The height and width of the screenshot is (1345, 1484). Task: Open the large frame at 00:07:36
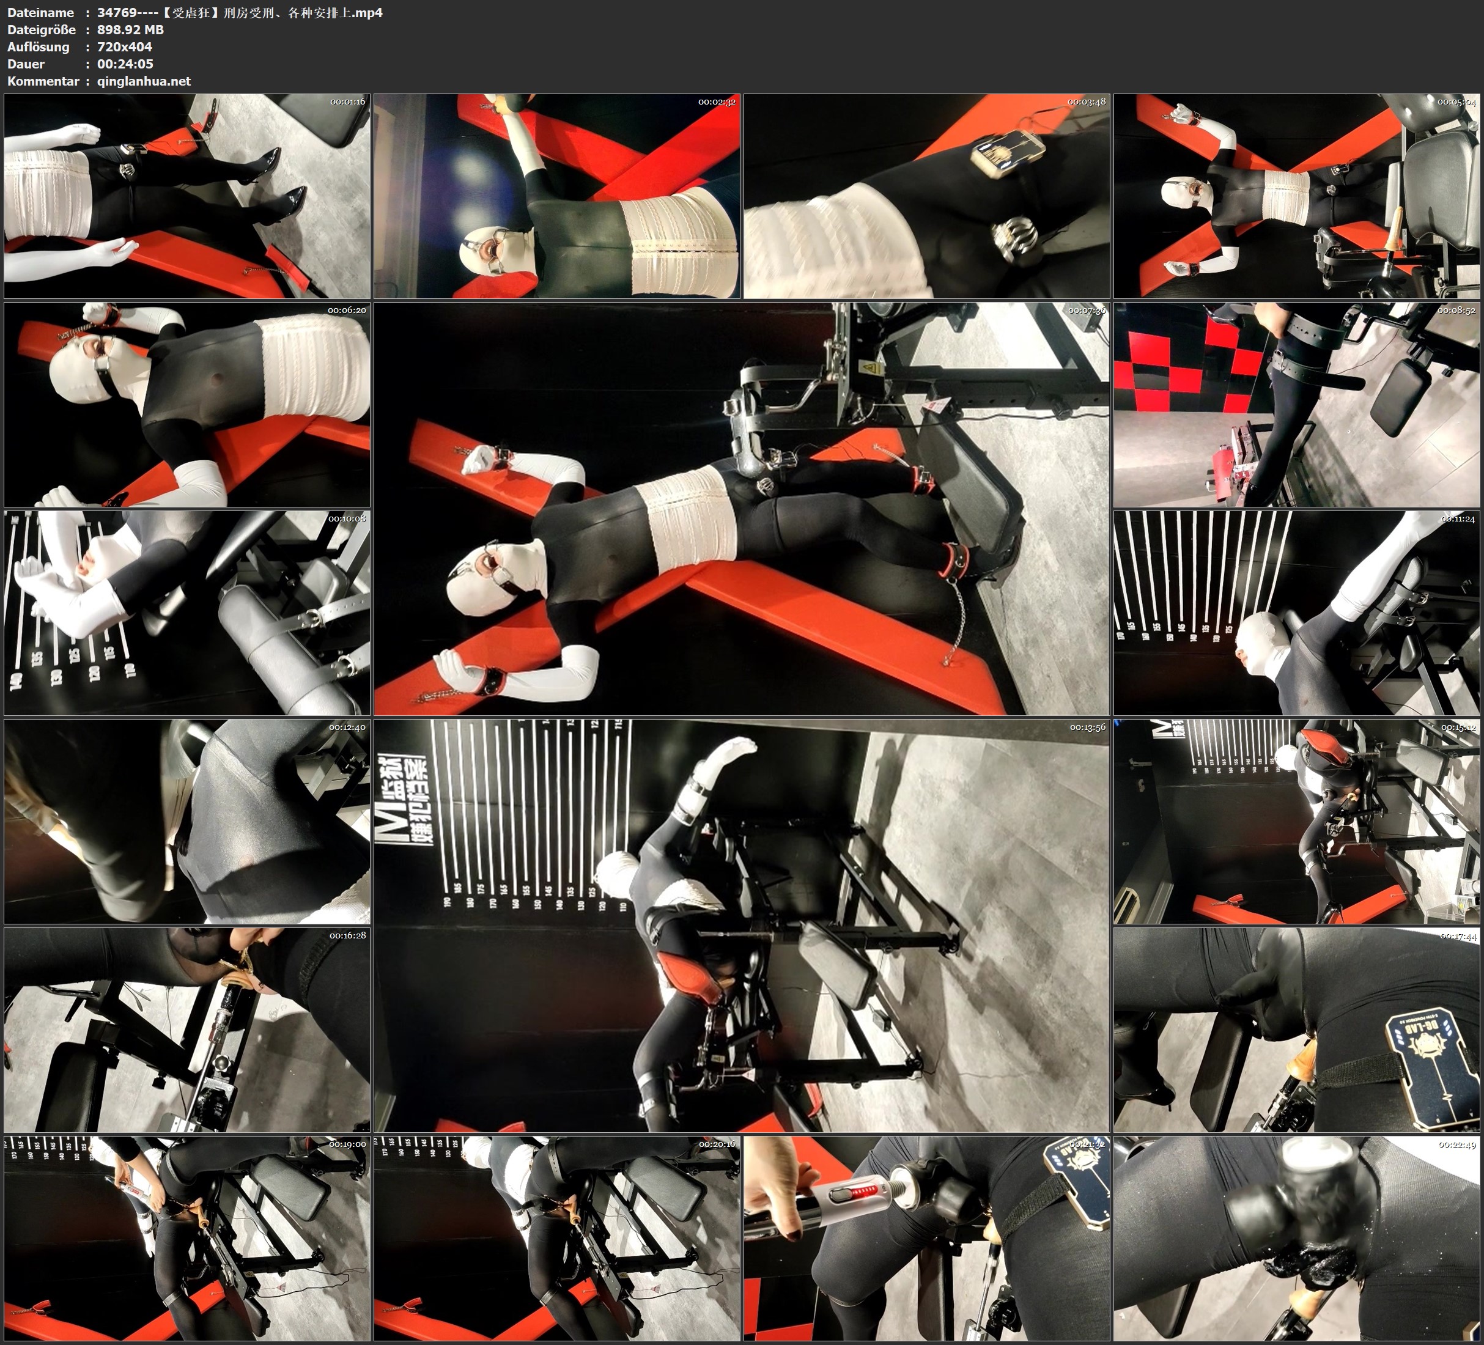pyautogui.click(x=741, y=509)
